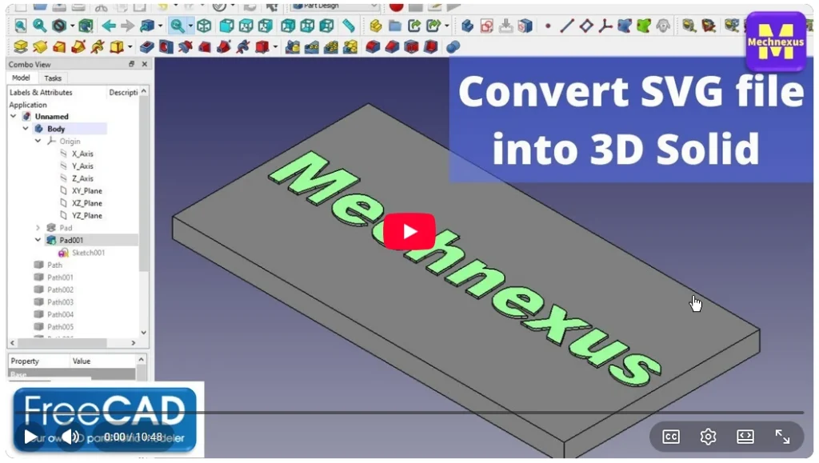This screenshot has width=819, height=463.
Task: Select the Draft tool icon
Action: pyautogui.click(x=411, y=47)
